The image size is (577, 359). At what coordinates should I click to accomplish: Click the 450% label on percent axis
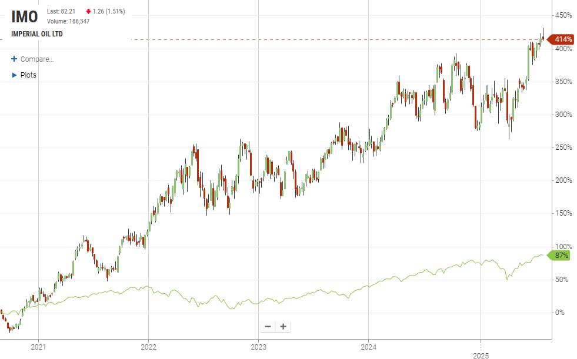(x=563, y=15)
